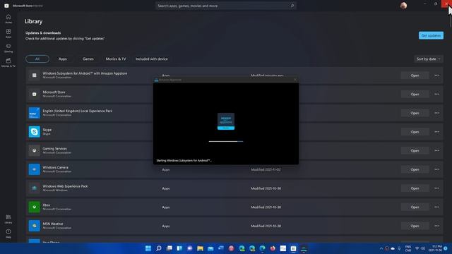
Task: Select the Included with device filter
Action: click(152, 59)
